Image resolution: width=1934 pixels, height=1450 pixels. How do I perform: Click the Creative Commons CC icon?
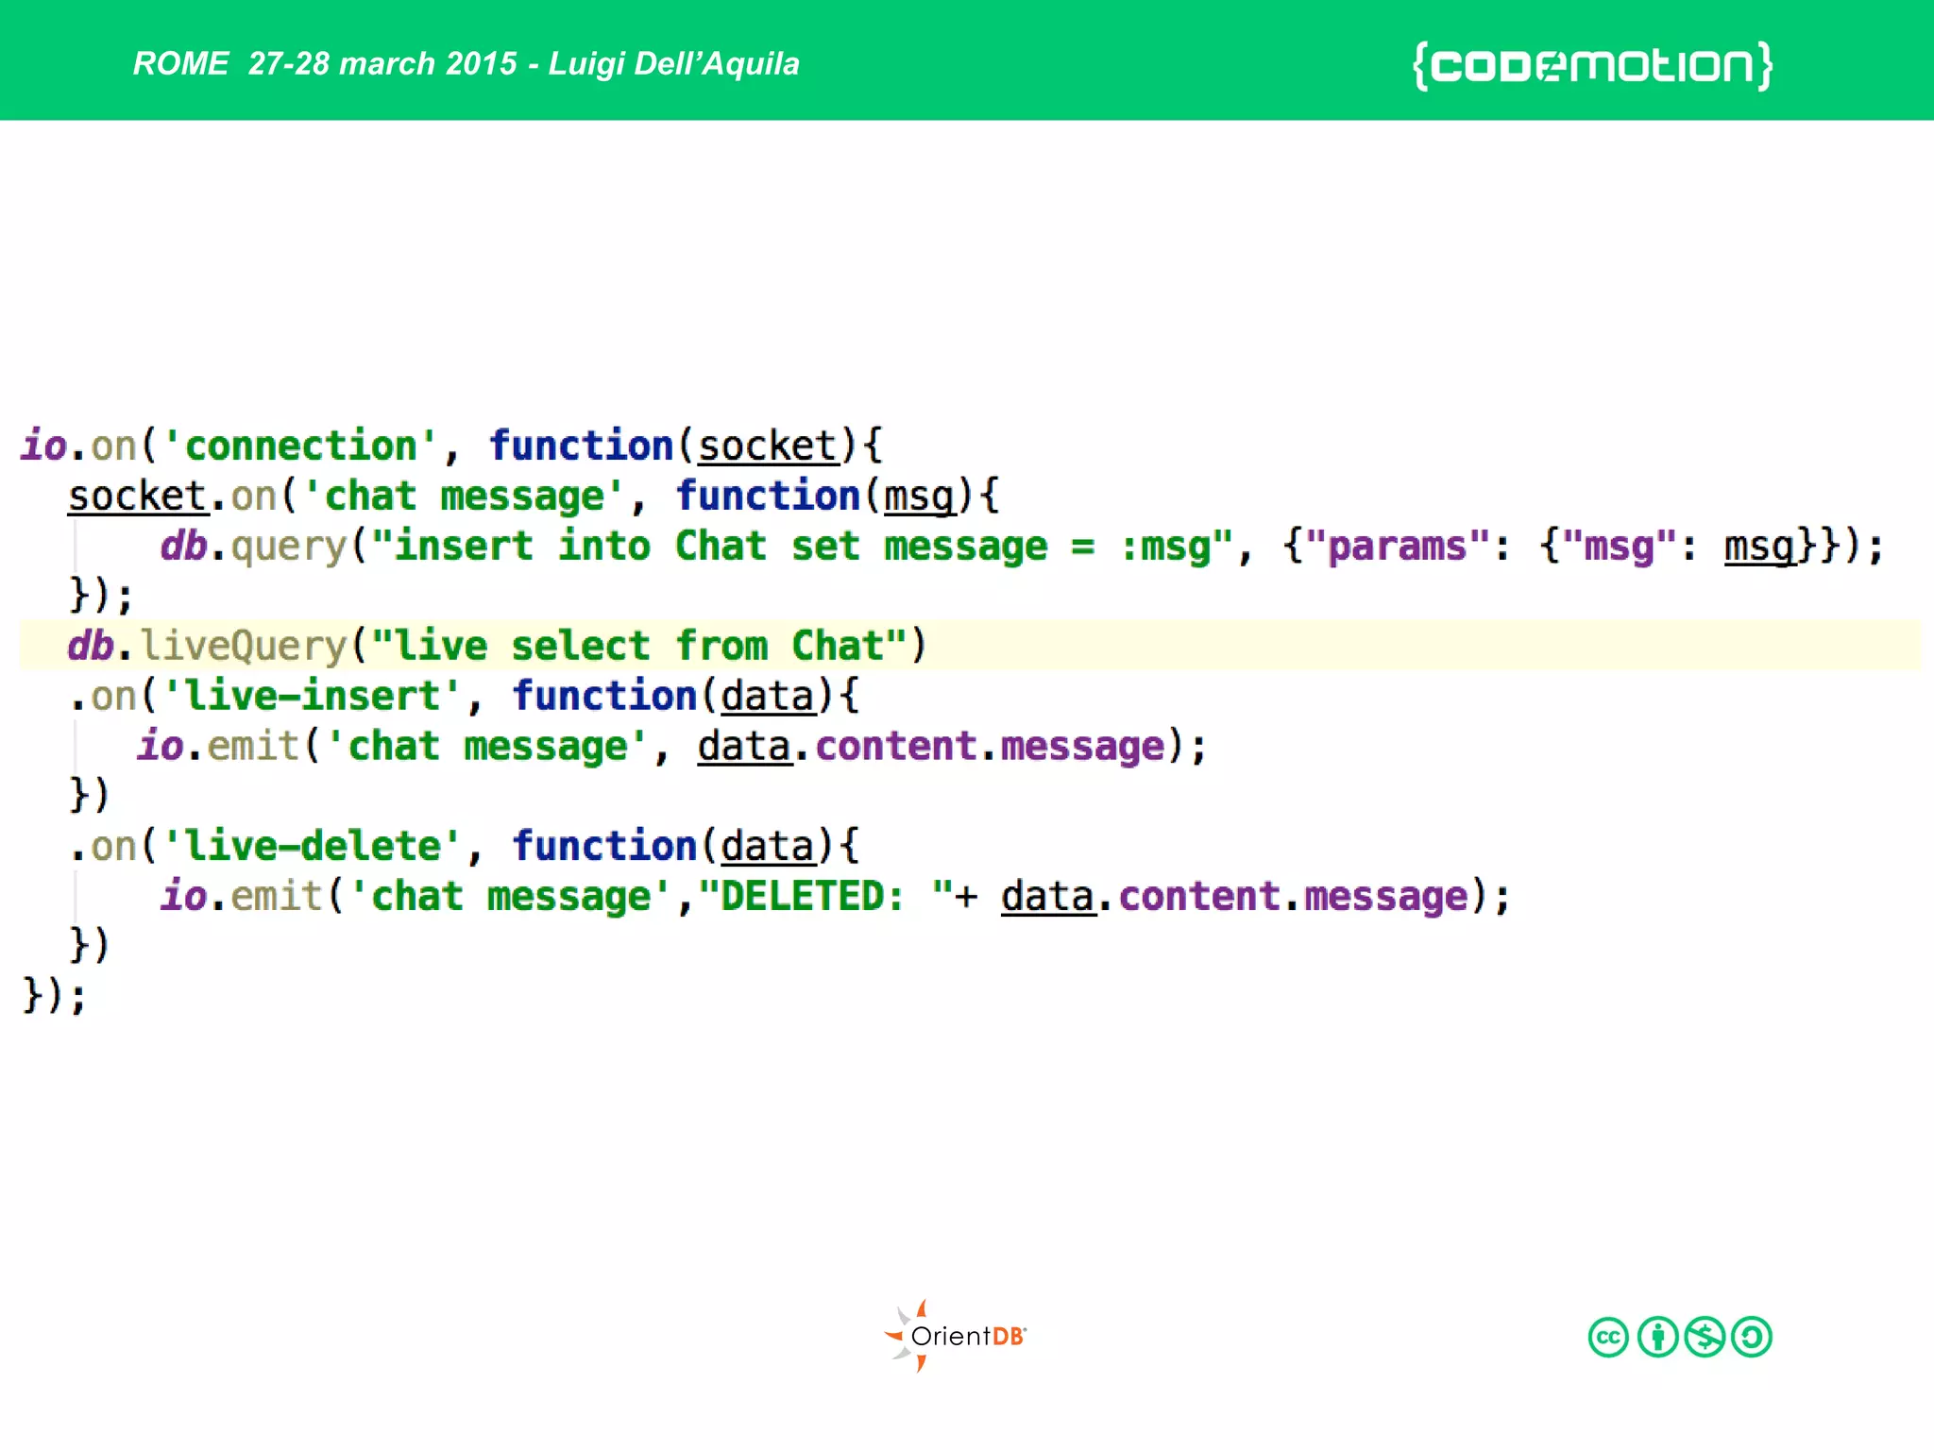(1607, 1338)
